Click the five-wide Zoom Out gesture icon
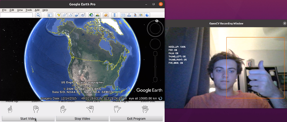Viewport: 287px width, 122px height. point(145,109)
